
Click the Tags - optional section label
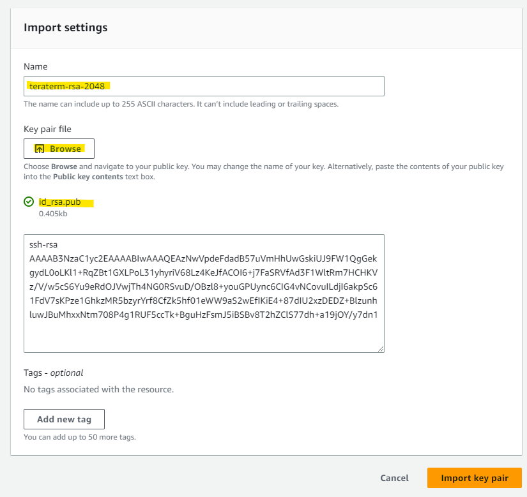[x=54, y=373]
